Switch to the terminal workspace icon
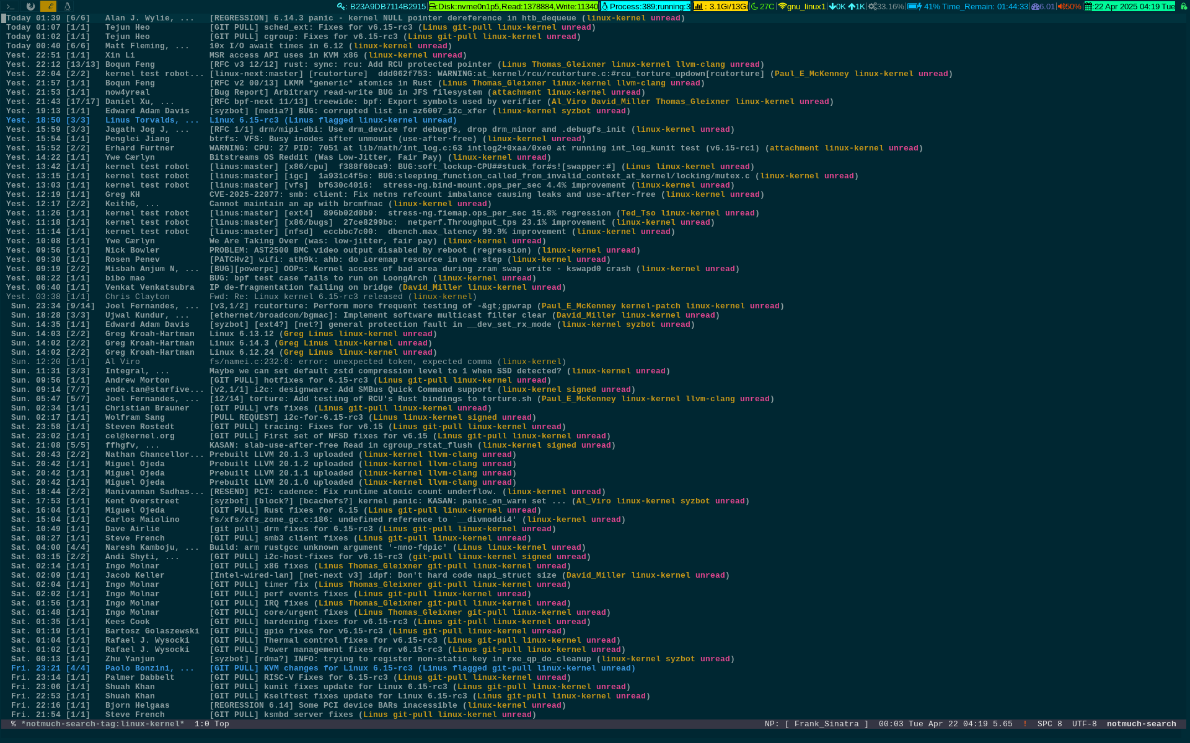 coord(11,6)
